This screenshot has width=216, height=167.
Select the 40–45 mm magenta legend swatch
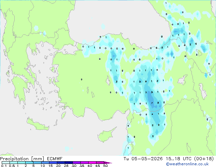click(92, 163)
